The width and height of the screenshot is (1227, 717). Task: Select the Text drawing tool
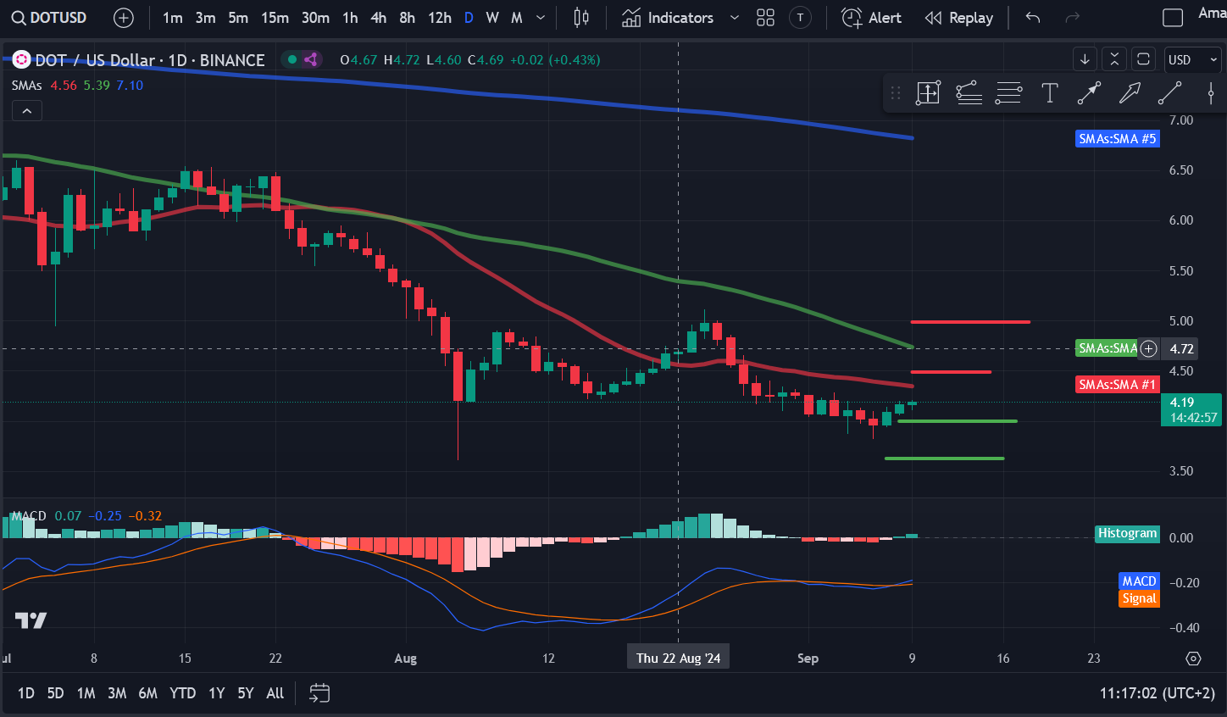1049,93
